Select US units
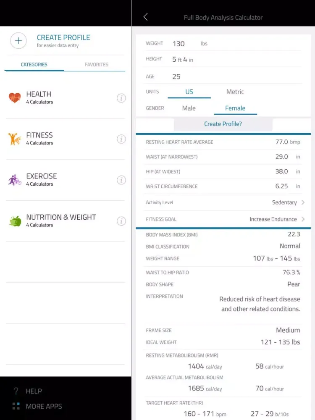This screenshot has width=315, height=420. click(189, 92)
